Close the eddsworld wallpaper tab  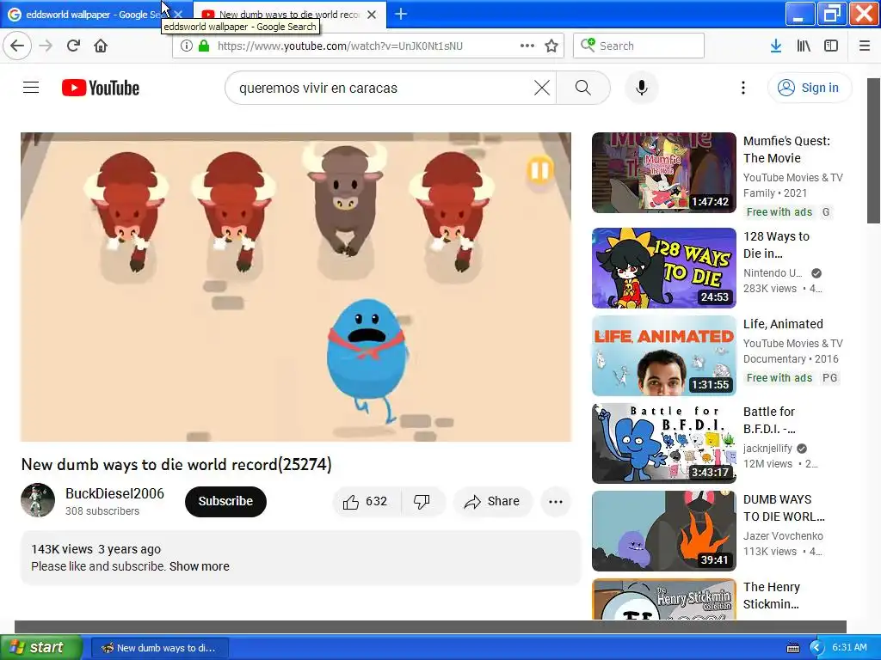pos(178,14)
